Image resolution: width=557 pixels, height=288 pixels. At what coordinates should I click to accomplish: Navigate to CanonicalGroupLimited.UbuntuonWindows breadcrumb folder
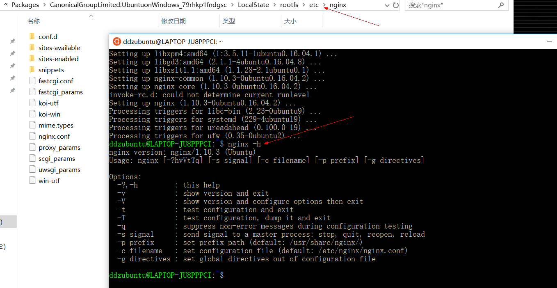pyautogui.click(x=138, y=5)
